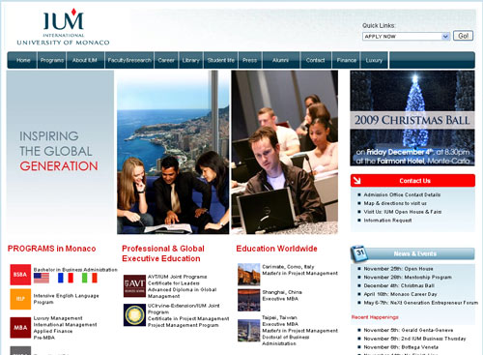Open the Luxury menu tab
The image size is (483, 355).
(x=374, y=60)
